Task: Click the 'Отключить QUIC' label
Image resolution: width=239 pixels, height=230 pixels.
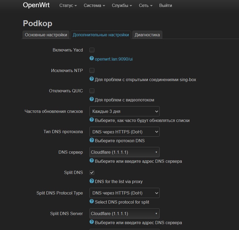Action: pos(66,91)
